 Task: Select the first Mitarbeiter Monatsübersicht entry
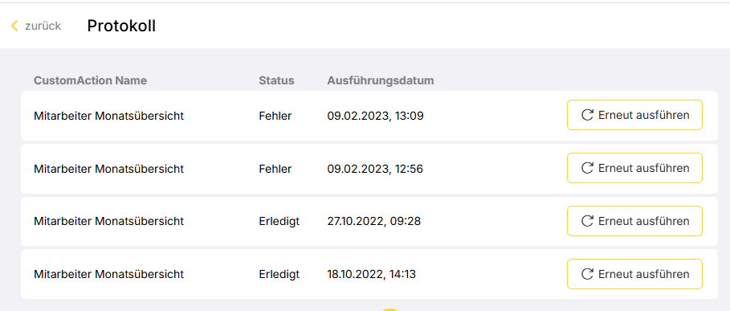pyautogui.click(x=109, y=116)
